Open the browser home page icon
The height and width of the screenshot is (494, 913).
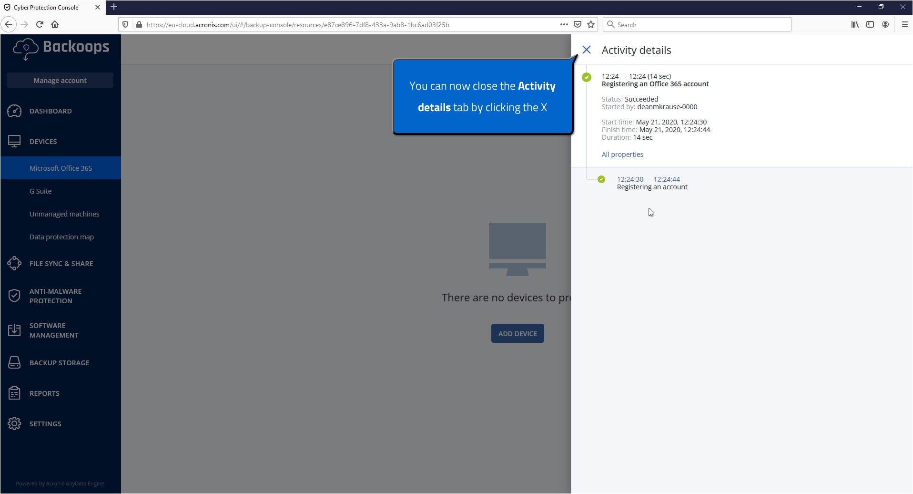(x=55, y=24)
